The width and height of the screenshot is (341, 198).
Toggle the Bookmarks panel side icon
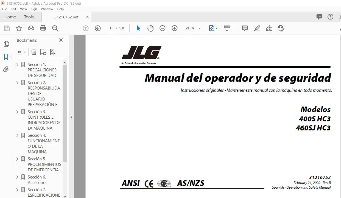[x=6, y=57]
